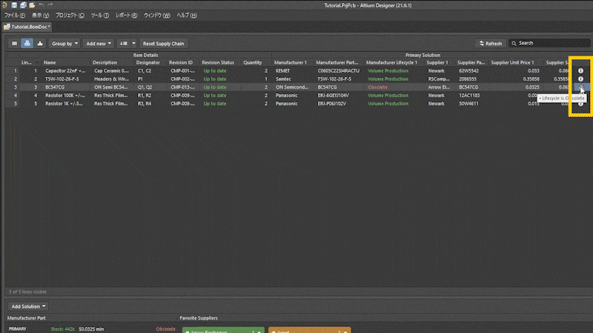Click the RSComp... supplier cell
Screen dimensions: 593x333
[x=440, y=79]
